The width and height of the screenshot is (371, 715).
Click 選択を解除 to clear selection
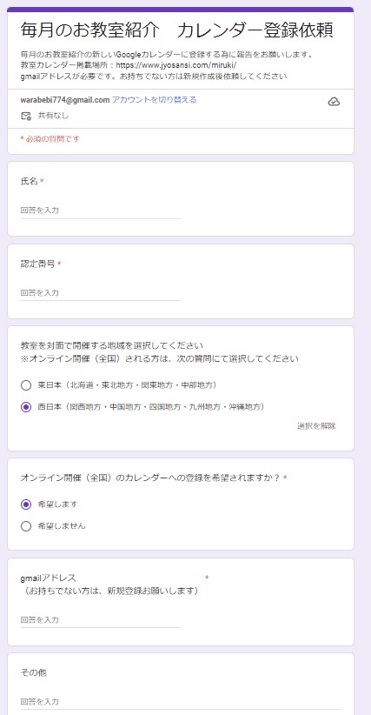pyautogui.click(x=316, y=426)
